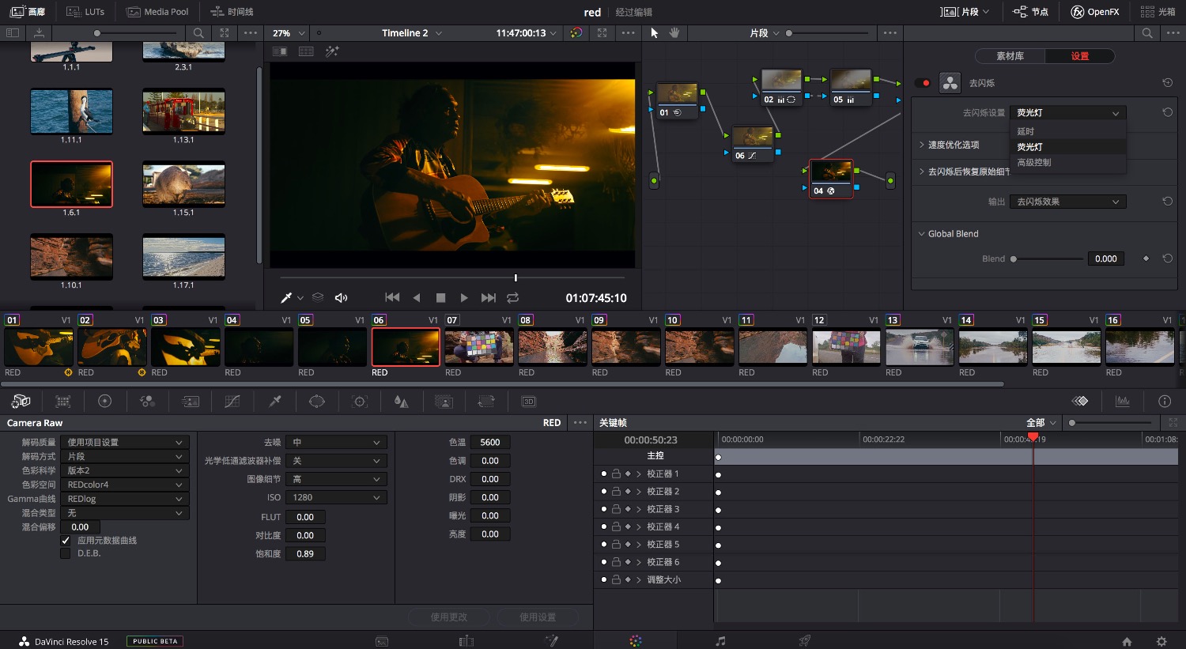
Task: Open the 解码质量 dropdown
Action: (125, 443)
